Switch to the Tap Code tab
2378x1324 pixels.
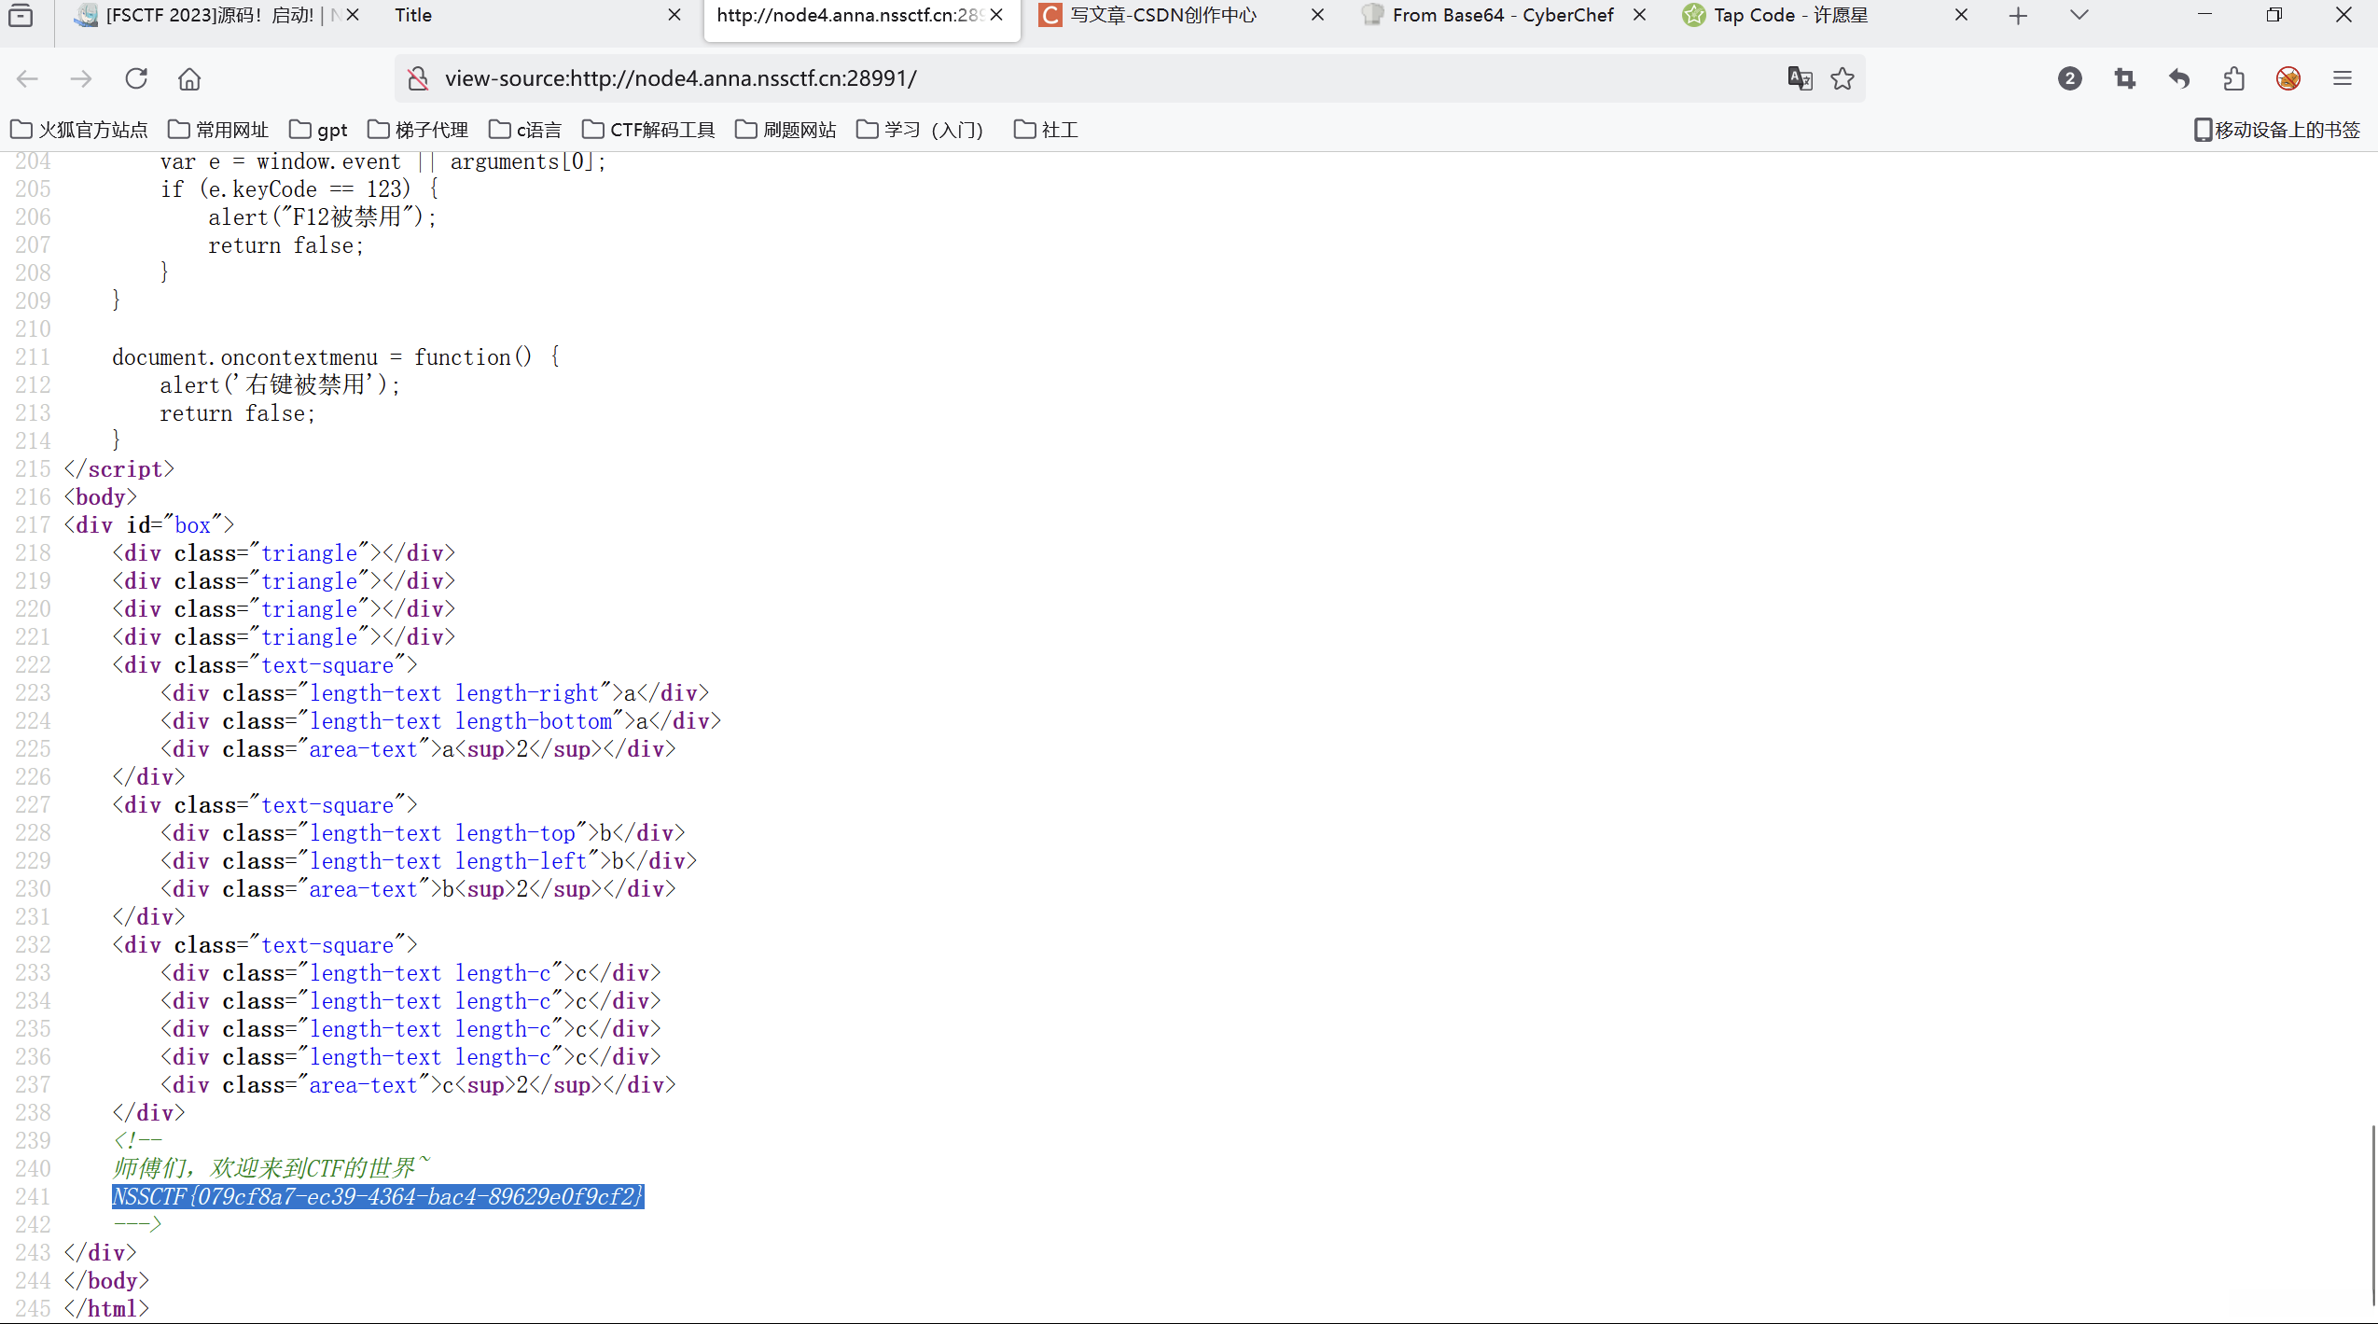coord(1789,15)
